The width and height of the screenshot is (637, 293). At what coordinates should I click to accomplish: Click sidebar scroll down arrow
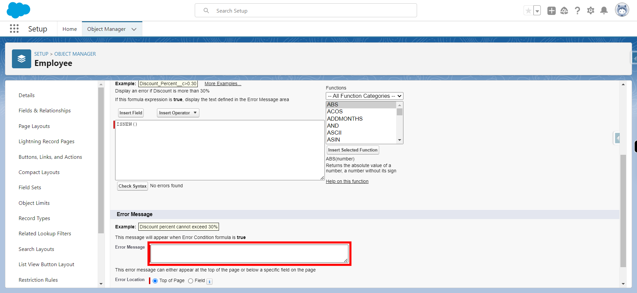pyautogui.click(x=101, y=284)
